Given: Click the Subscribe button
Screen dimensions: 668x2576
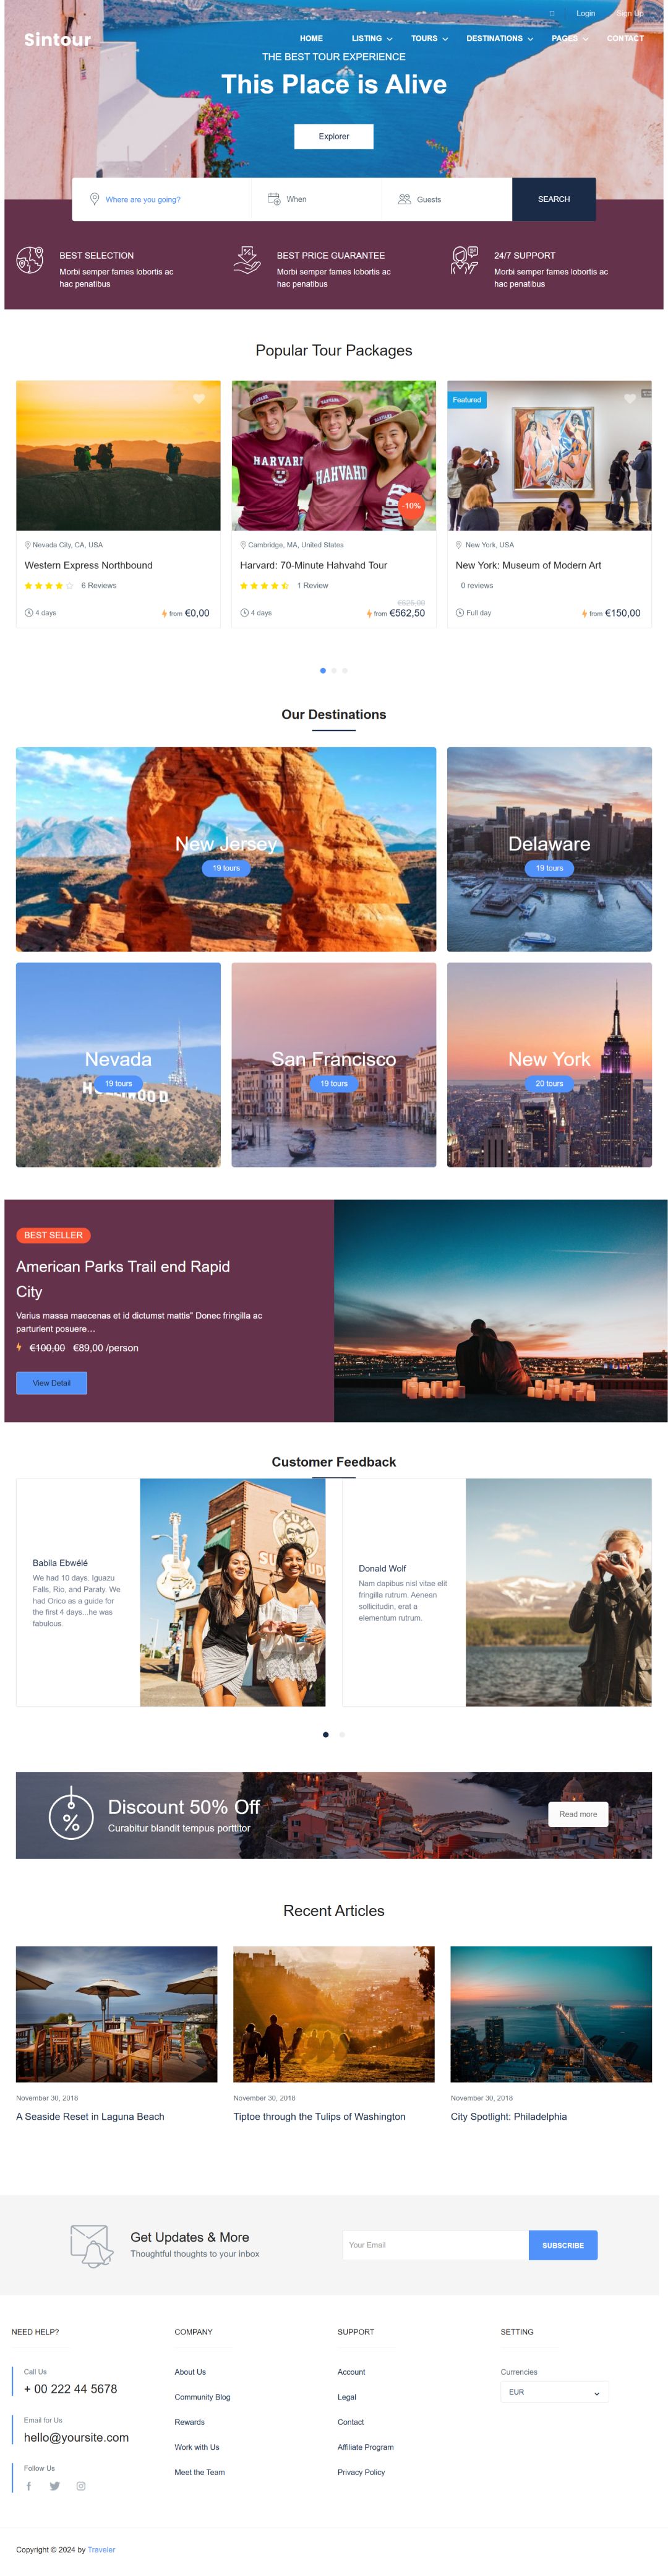Looking at the screenshot, I should [563, 2245].
